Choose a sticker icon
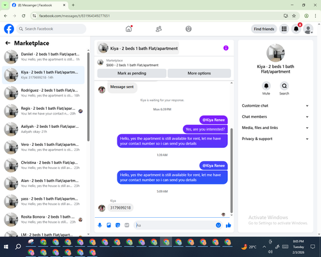Screen dimensions: 321x257 click(118, 225)
